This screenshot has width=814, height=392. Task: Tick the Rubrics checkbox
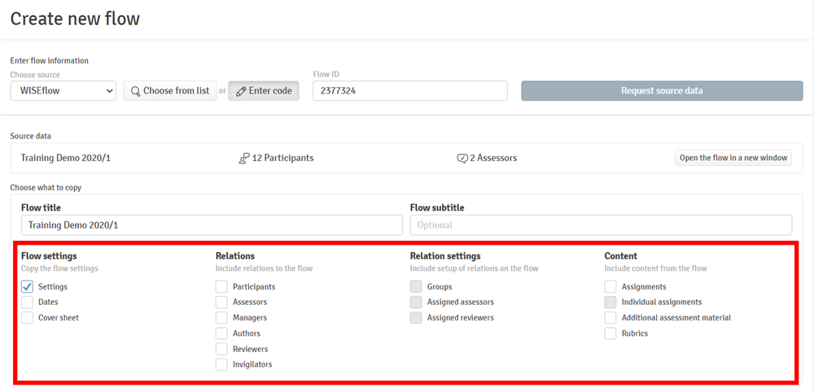tap(610, 333)
